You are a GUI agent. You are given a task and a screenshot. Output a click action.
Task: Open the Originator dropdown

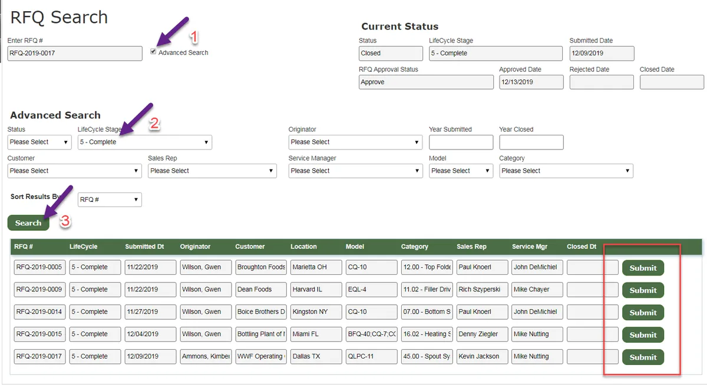coord(355,142)
